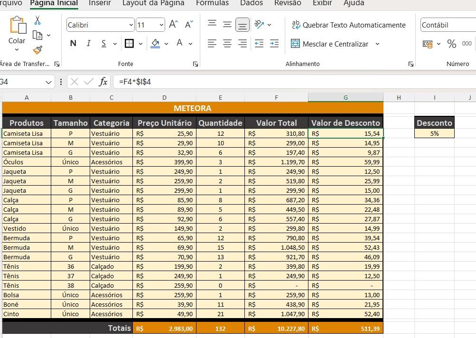Screen dimensions: 476x338
Task: Center cell text horizontally
Action: point(227,43)
